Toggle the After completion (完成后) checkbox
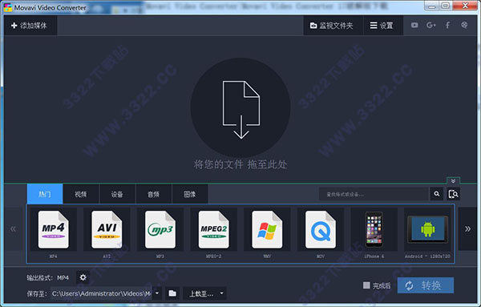Screen dimensions: 481x307 pos(366,285)
